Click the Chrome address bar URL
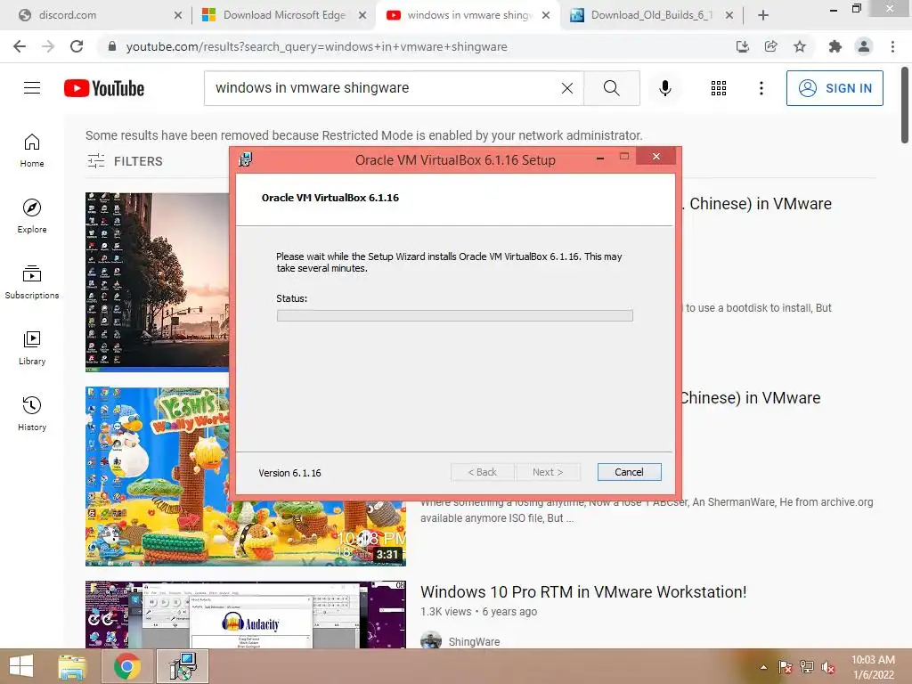Viewport: 912px width, 684px height. 317,46
